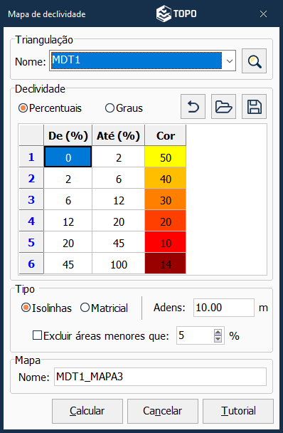The height and width of the screenshot is (433, 283).
Task: Click the Adens value input field
Action: (x=224, y=308)
